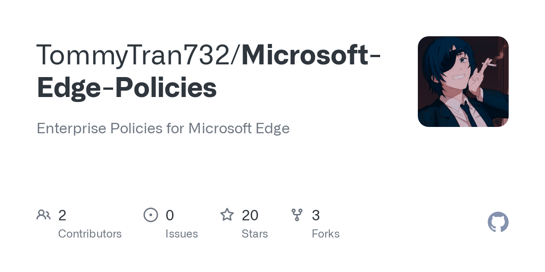Click the Forks branch icon

tap(297, 215)
